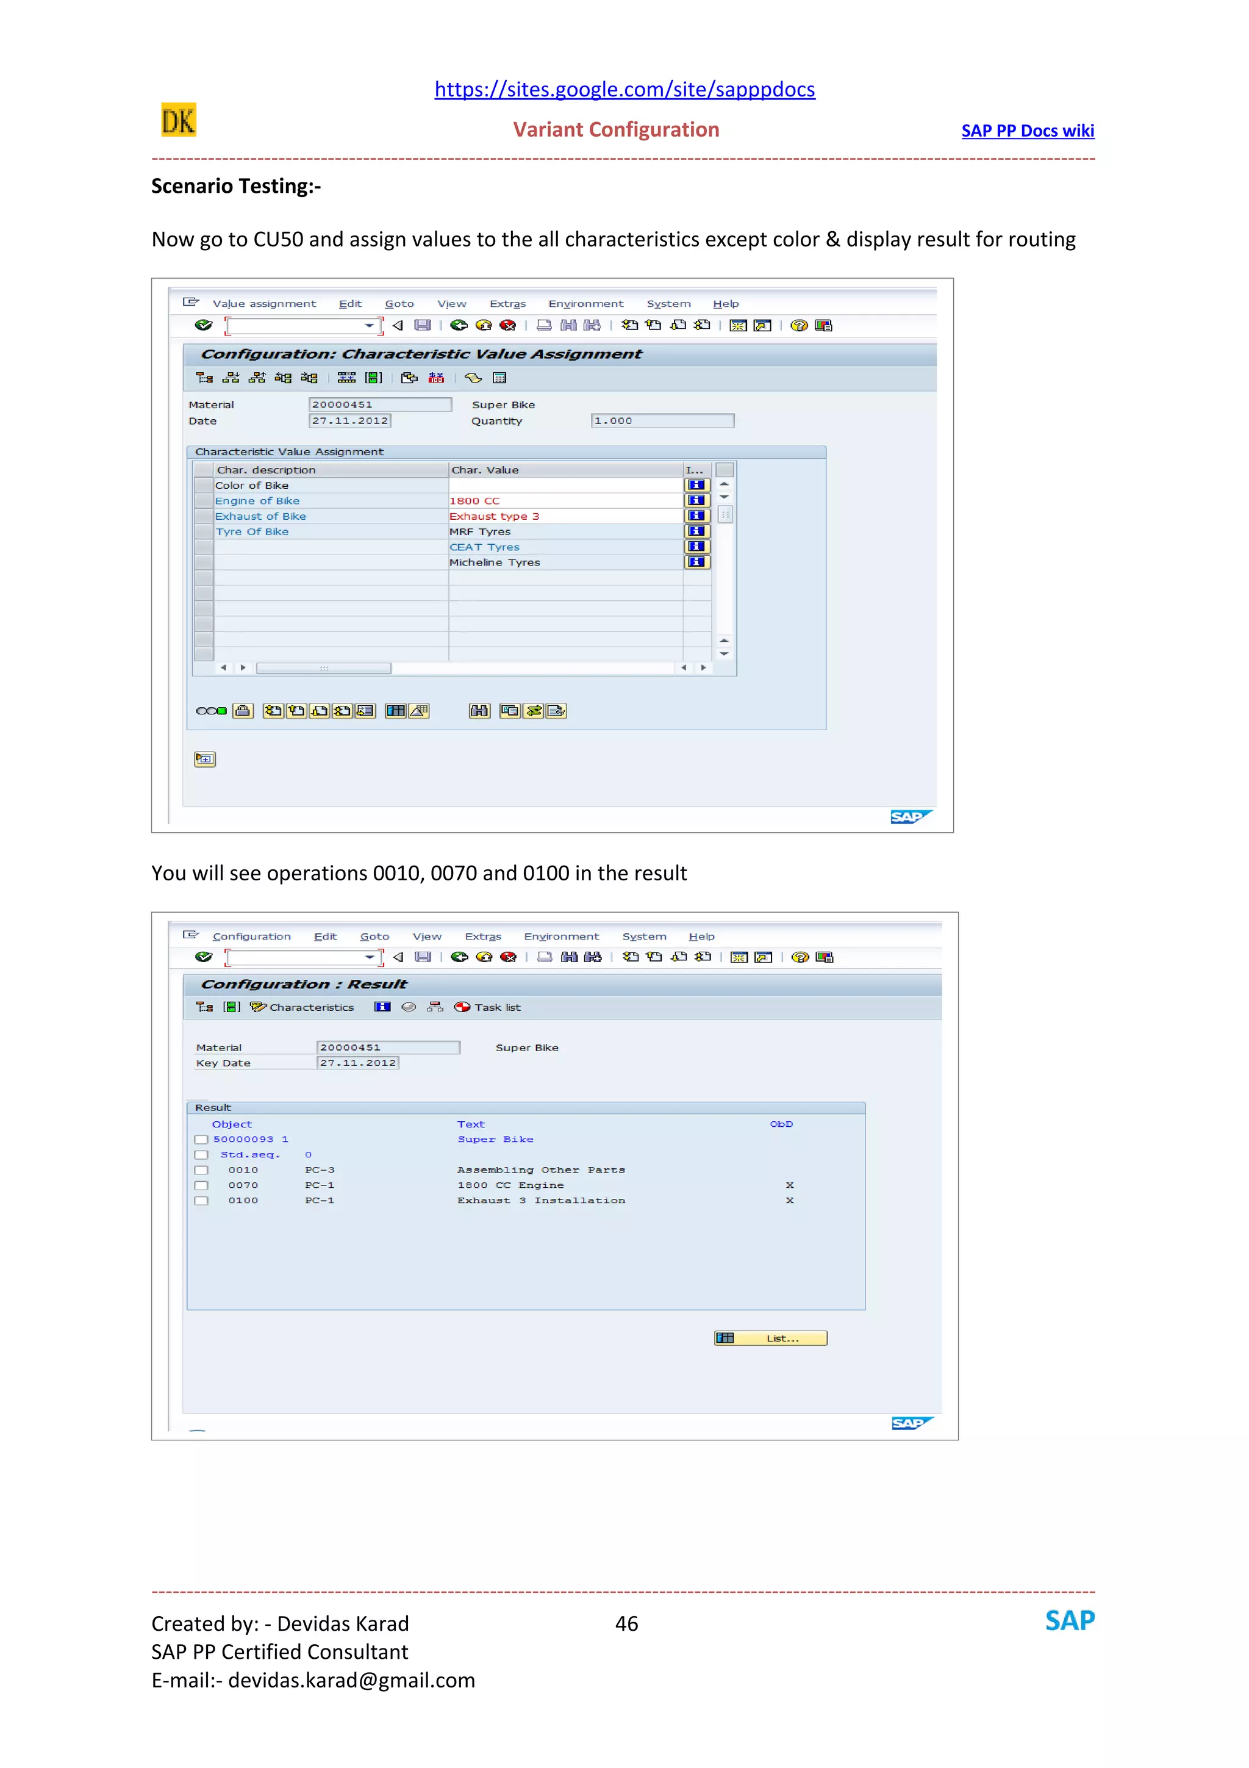Tick checkbox for object 50000093 1

click(202, 1140)
